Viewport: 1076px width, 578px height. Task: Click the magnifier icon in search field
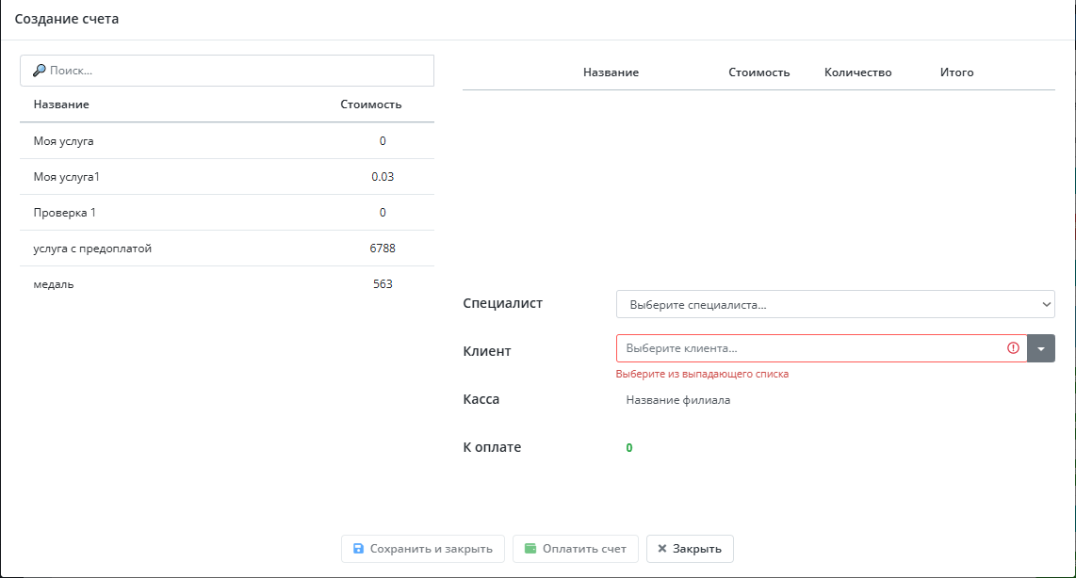tap(39, 71)
